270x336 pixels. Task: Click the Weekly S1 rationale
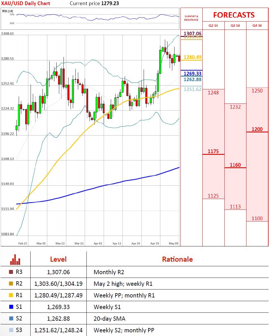[107, 307]
